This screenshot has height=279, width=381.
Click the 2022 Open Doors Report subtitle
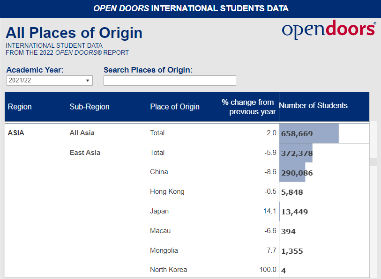(x=67, y=53)
